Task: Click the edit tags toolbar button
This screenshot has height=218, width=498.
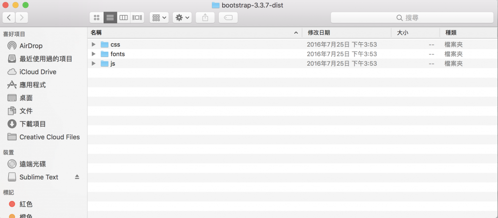Action: point(228,18)
